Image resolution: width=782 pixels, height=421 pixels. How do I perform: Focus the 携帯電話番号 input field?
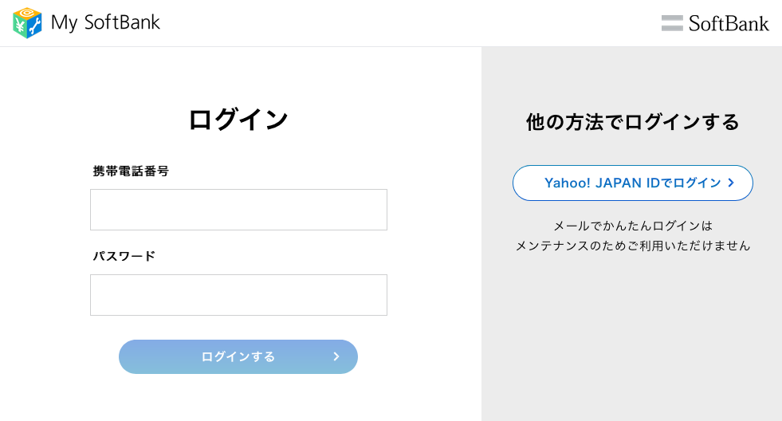point(238,210)
